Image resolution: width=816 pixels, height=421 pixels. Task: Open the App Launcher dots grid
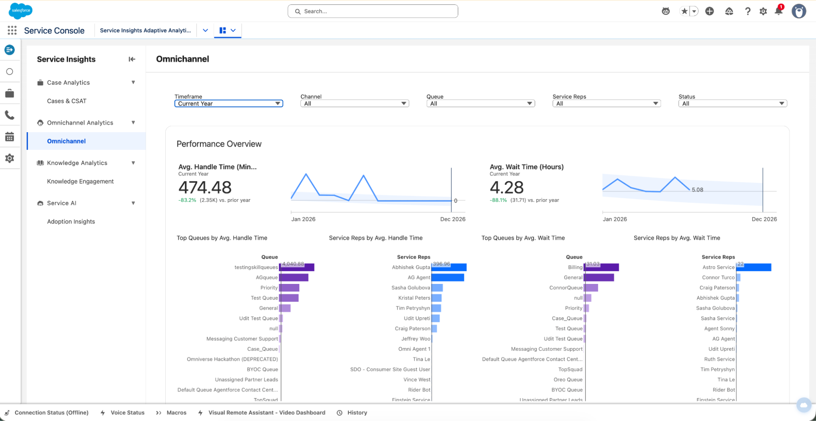point(12,30)
